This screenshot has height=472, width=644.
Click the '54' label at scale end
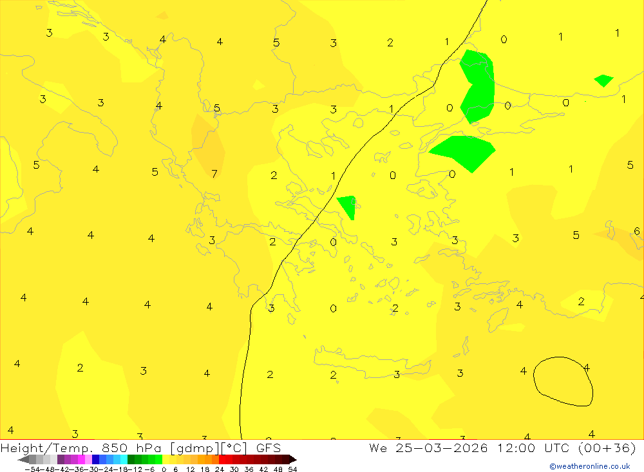tap(292, 469)
